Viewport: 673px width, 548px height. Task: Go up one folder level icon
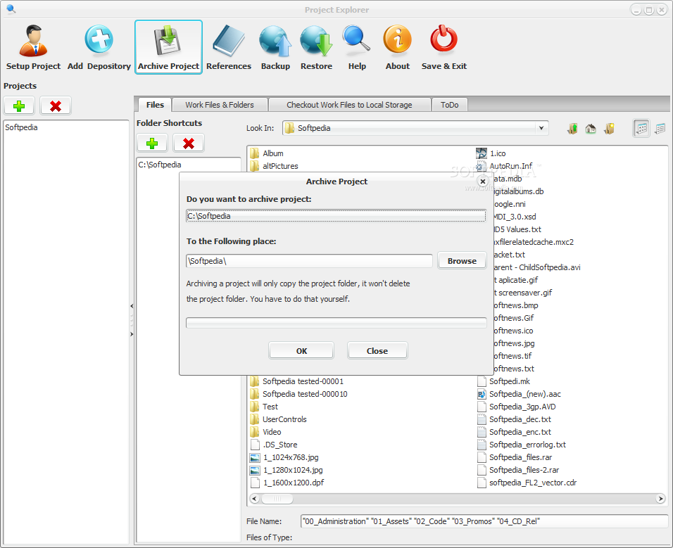[572, 128]
